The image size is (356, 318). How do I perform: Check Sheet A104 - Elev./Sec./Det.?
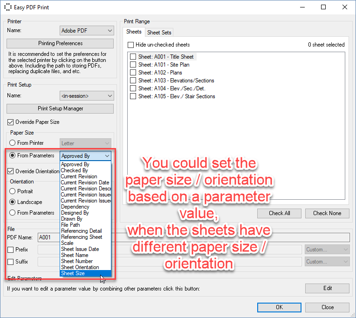(133, 88)
